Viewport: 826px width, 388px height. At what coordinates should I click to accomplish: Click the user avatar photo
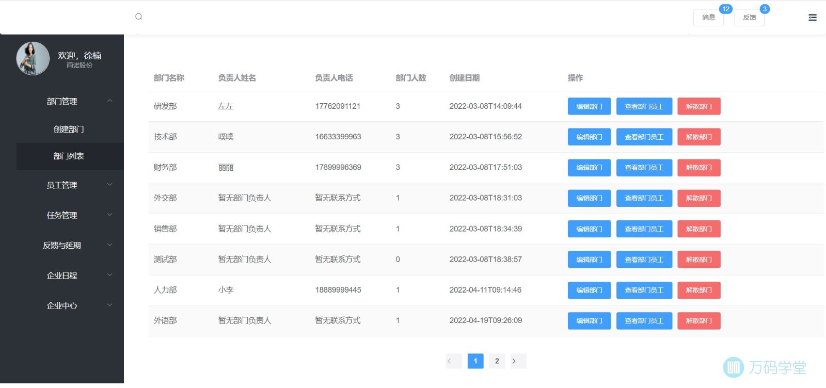tap(33, 58)
